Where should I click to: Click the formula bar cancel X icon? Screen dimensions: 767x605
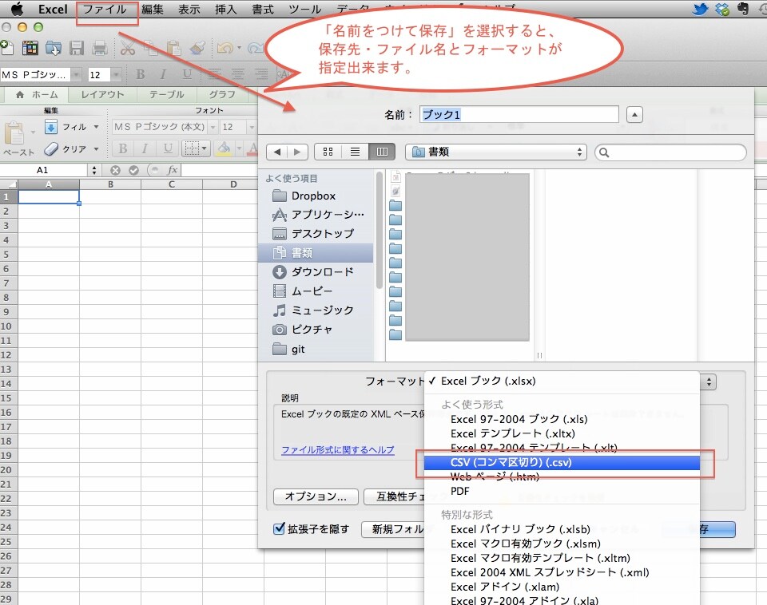(x=115, y=170)
